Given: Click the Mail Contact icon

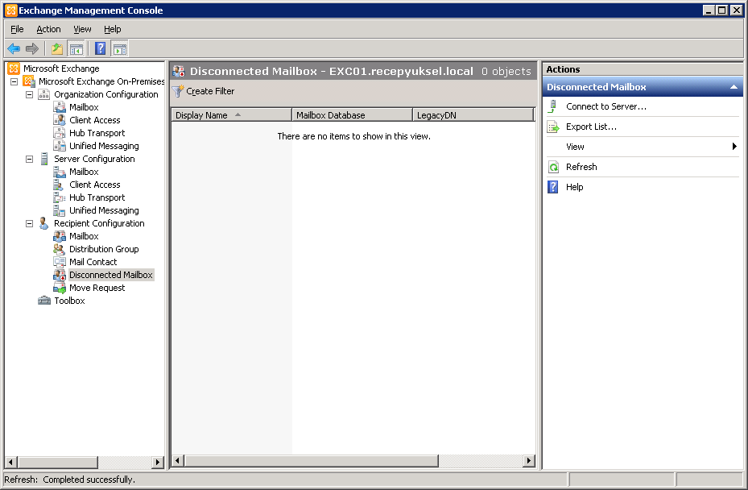Looking at the screenshot, I should [59, 262].
